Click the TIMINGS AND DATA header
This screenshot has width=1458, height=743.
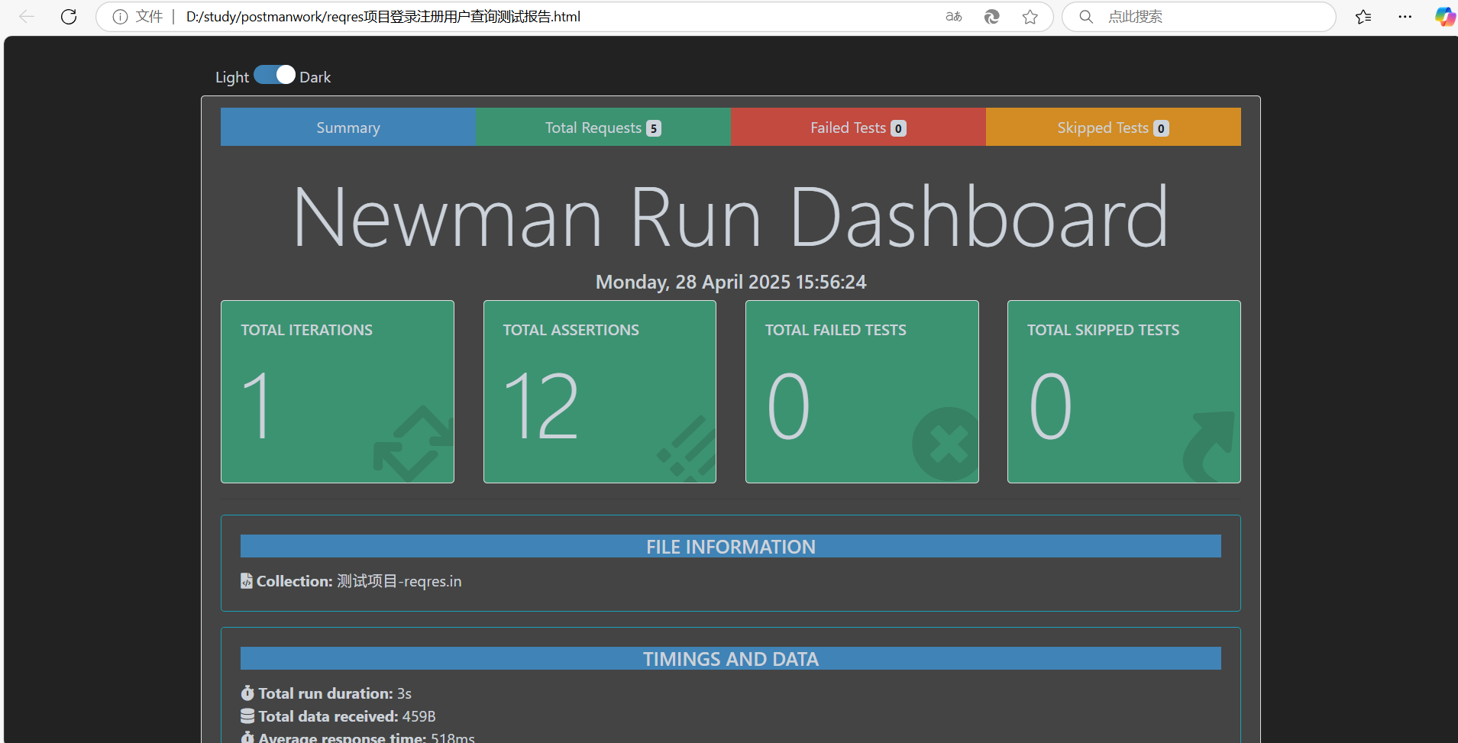731,658
